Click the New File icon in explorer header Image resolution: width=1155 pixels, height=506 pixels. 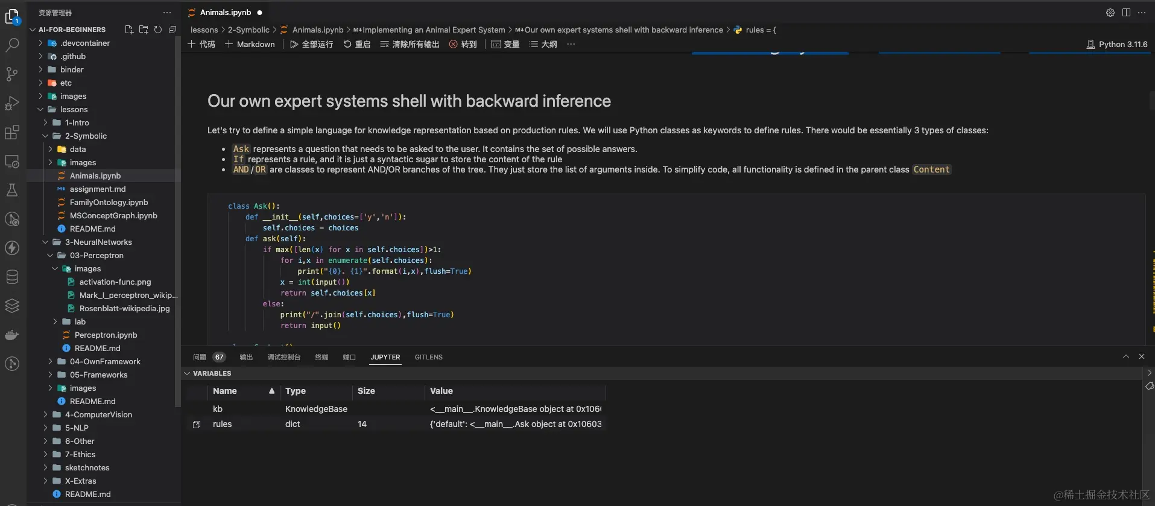129,30
